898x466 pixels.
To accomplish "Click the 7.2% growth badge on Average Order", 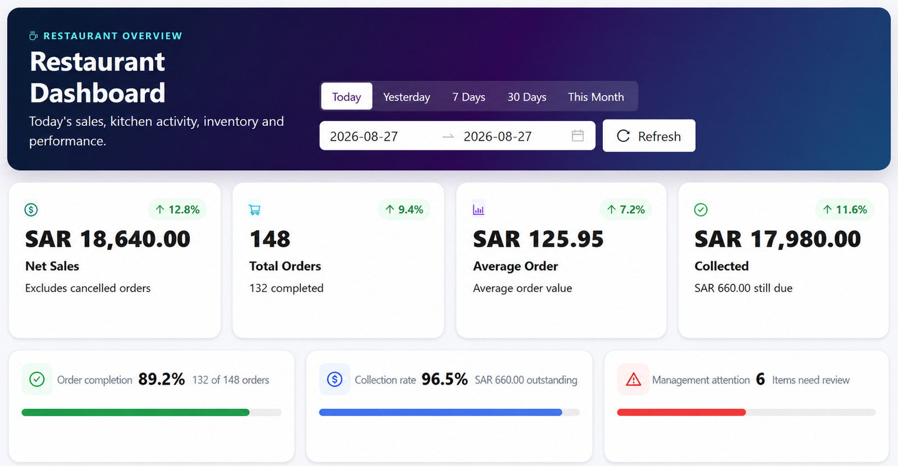I will click(x=626, y=209).
